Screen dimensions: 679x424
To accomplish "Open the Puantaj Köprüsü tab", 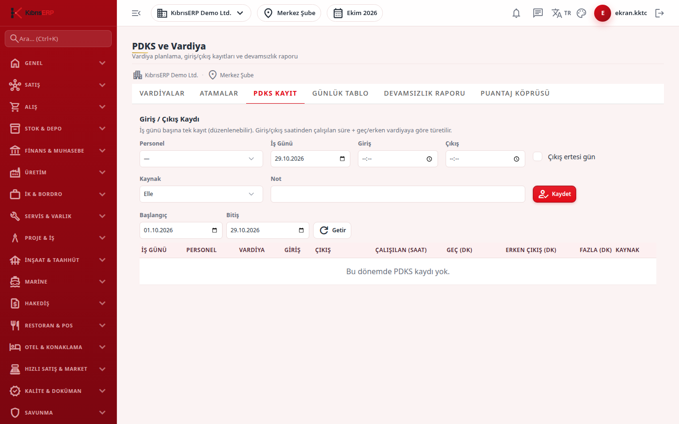I will coord(515,93).
